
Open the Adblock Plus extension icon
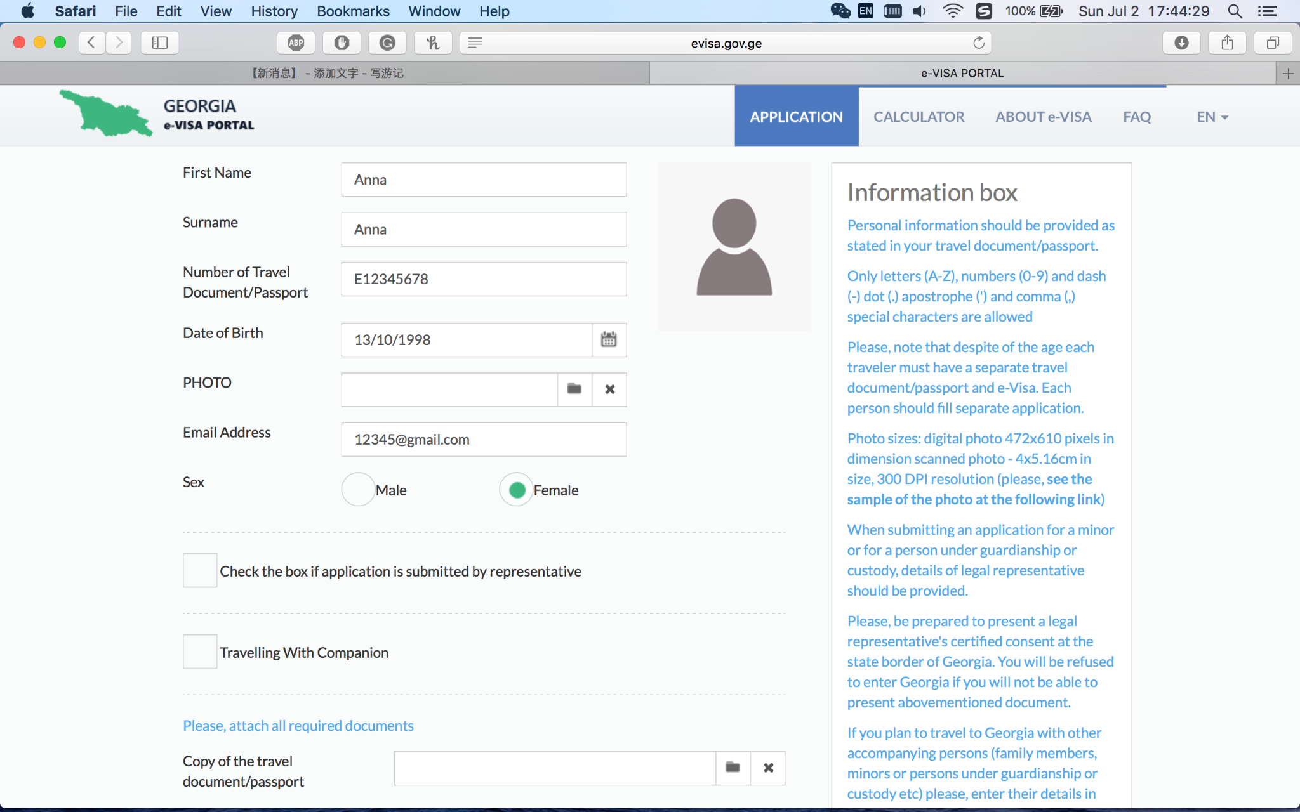click(x=296, y=43)
